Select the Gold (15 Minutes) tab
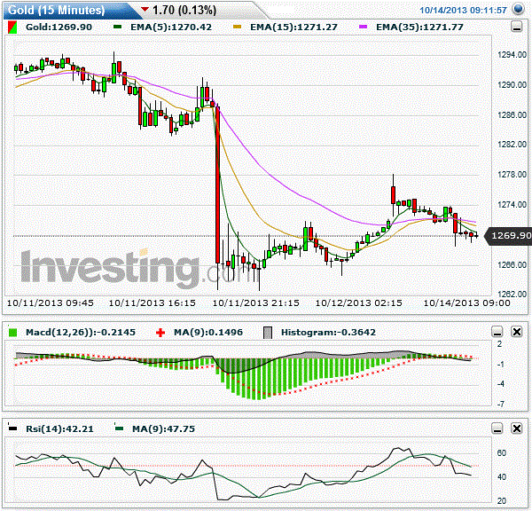The height and width of the screenshot is (511, 532). click(x=57, y=10)
